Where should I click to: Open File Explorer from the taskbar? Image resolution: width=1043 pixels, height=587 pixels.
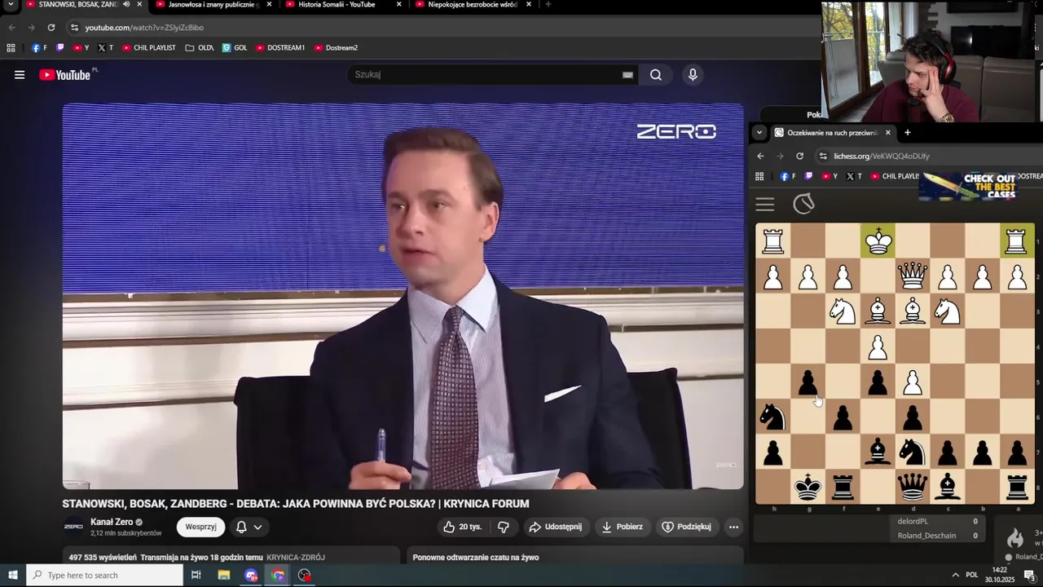tap(224, 576)
